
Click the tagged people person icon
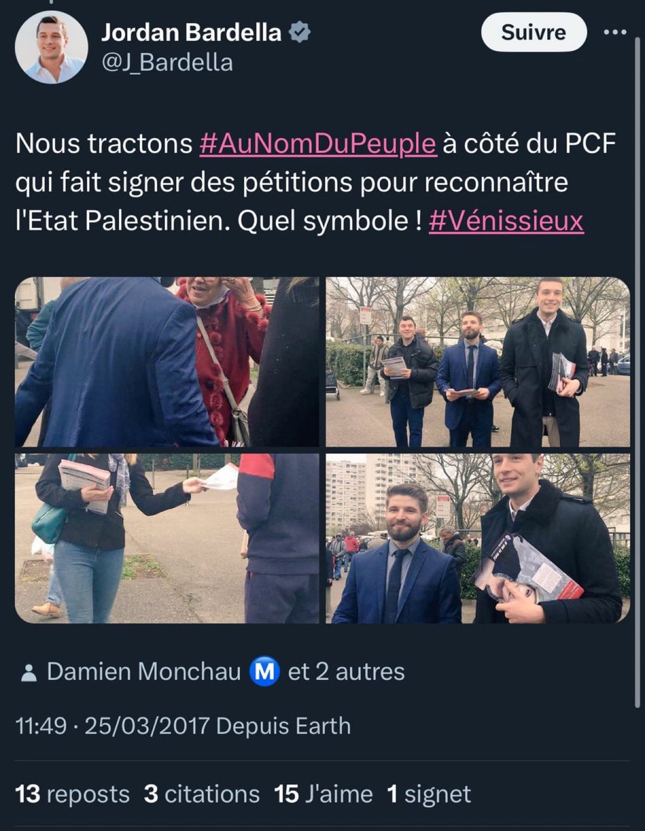[28, 673]
